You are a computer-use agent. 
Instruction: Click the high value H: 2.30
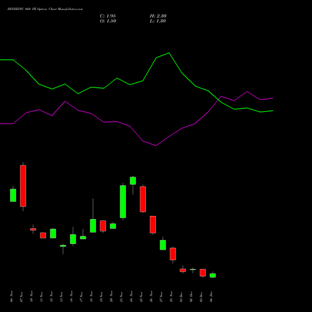[158, 16]
